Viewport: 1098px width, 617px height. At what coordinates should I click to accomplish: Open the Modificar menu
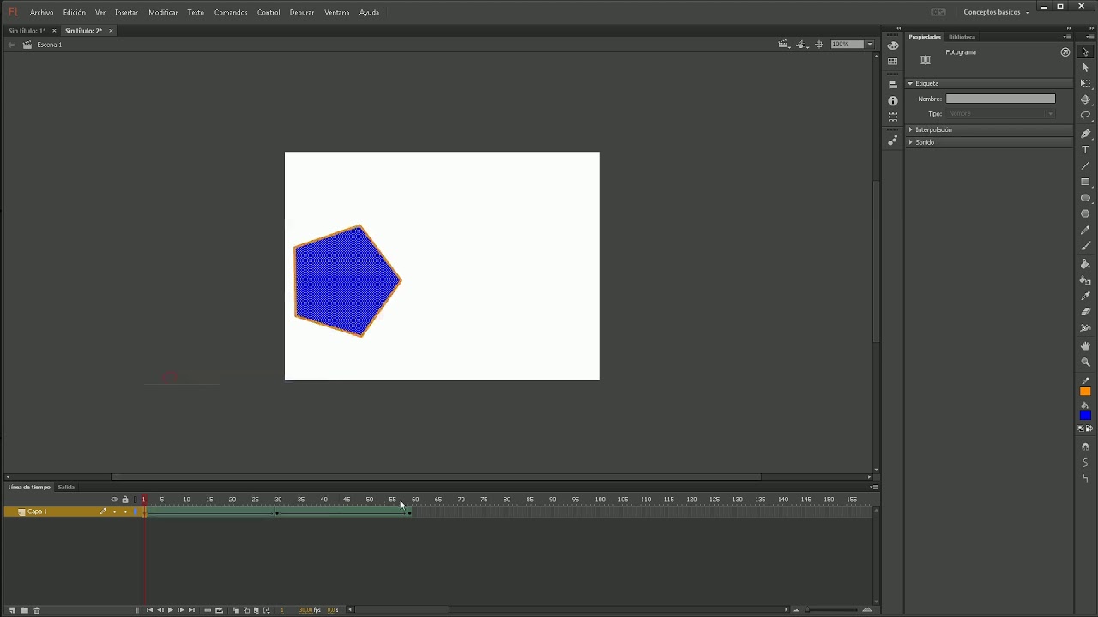click(x=163, y=13)
